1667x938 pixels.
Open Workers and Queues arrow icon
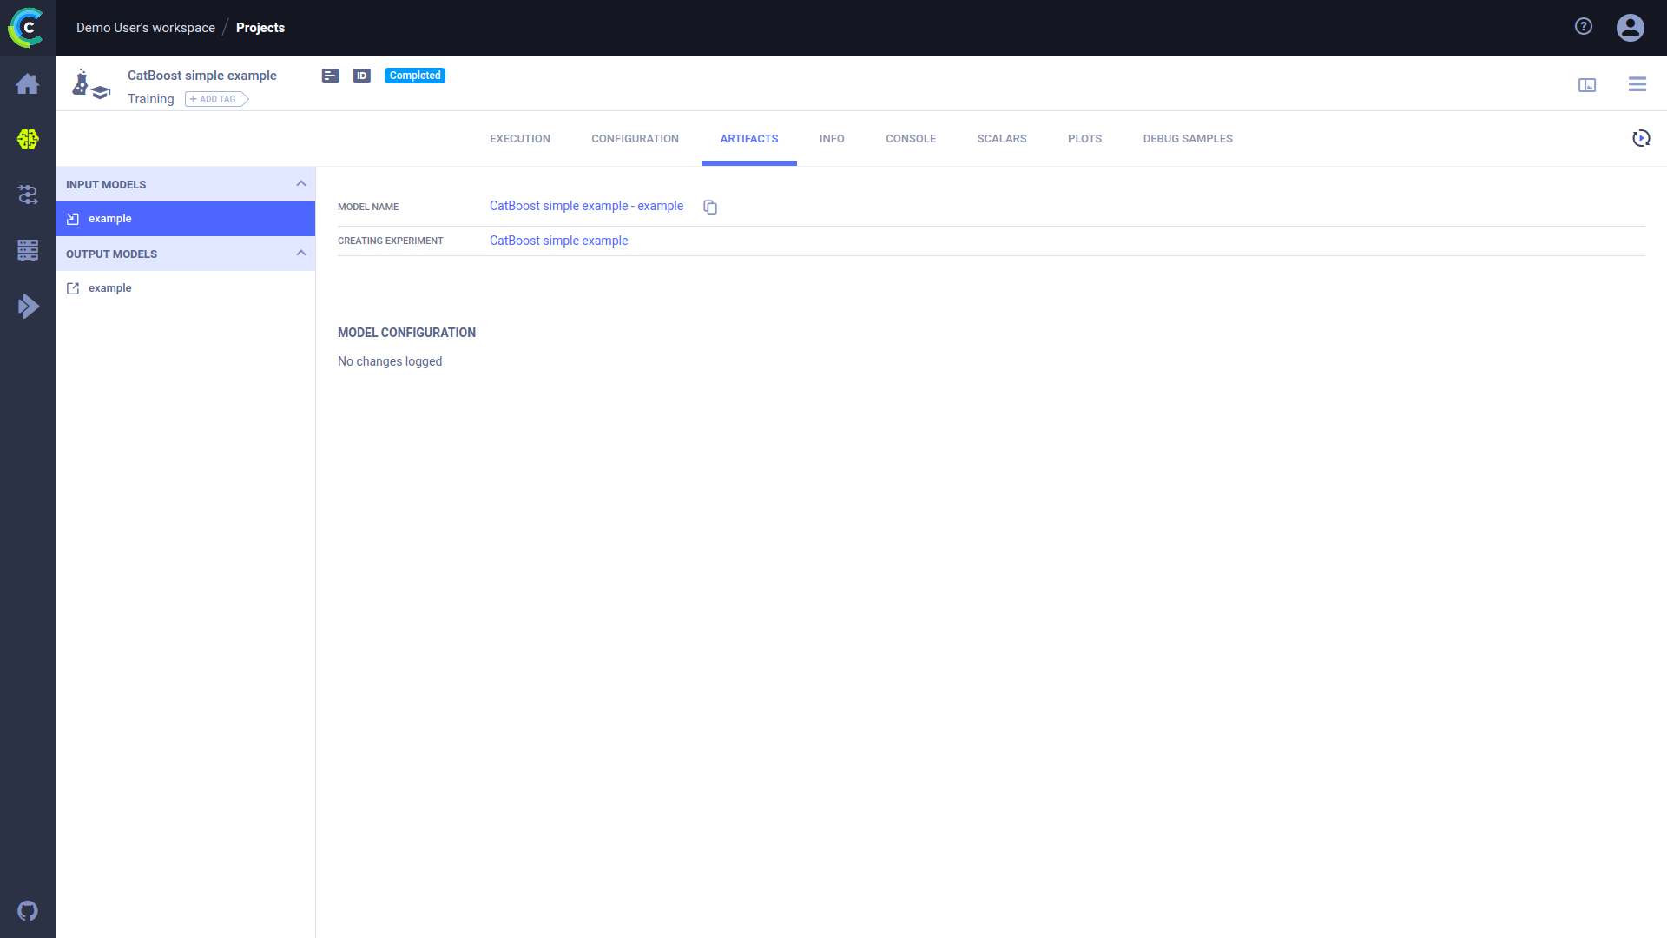pyautogui.click(x=28, y=306)
